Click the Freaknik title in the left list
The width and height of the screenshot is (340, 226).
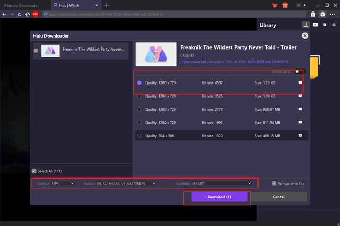point(93,50)
